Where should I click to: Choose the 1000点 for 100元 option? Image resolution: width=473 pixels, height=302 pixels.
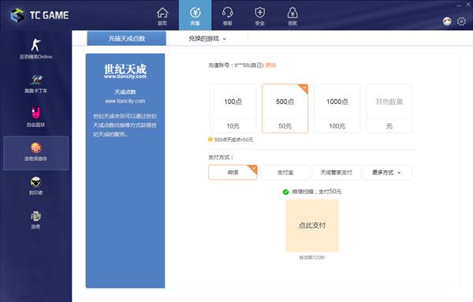tap(337, 109)
